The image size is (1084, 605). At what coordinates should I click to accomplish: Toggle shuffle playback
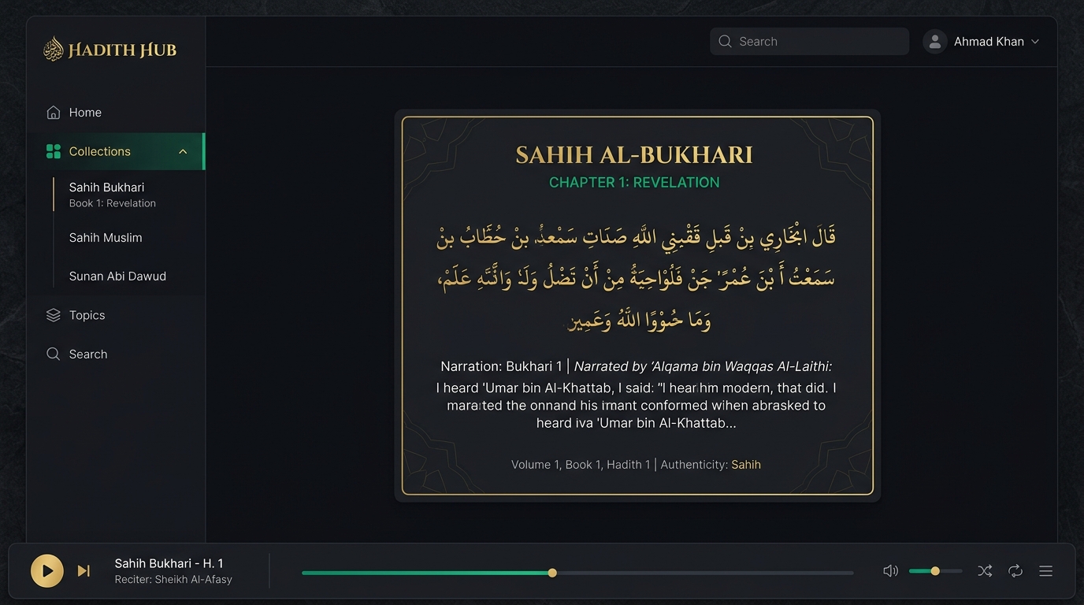point(985,571)
